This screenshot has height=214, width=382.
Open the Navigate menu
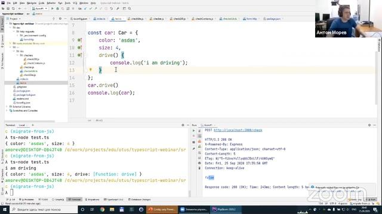point(32,3)
